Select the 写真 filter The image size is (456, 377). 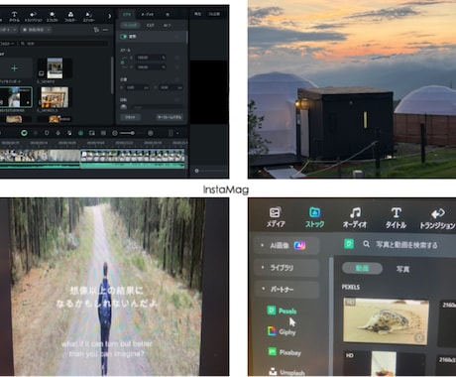(x=402, y=269)
